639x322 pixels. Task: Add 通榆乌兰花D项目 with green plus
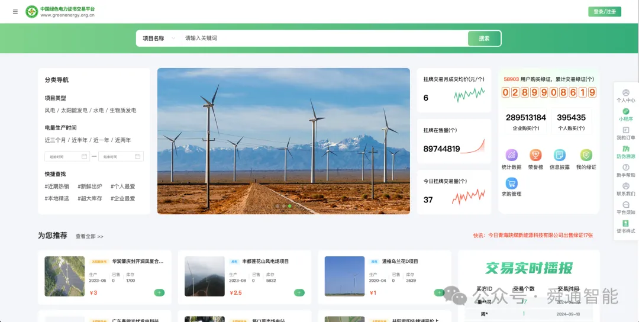pos(439,292)
